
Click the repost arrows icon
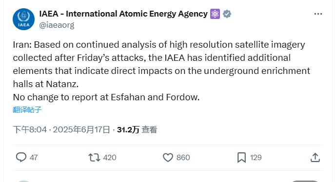click(x=94, y=158)
